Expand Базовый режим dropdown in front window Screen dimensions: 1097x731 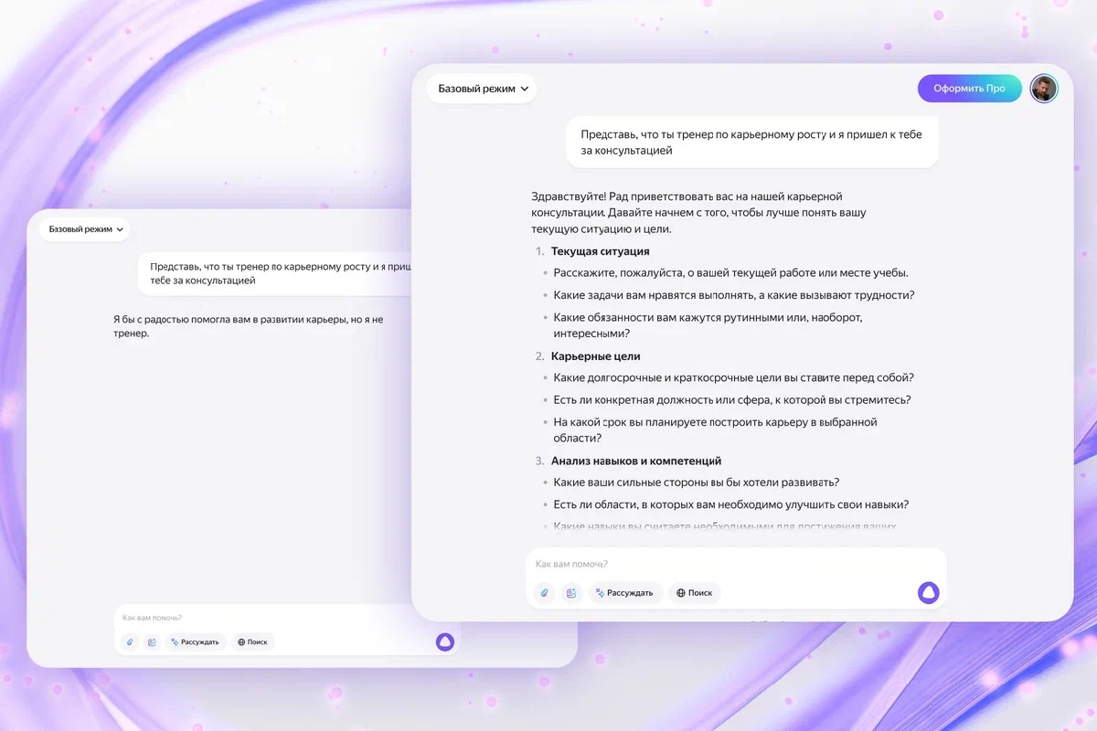(482, 89)
